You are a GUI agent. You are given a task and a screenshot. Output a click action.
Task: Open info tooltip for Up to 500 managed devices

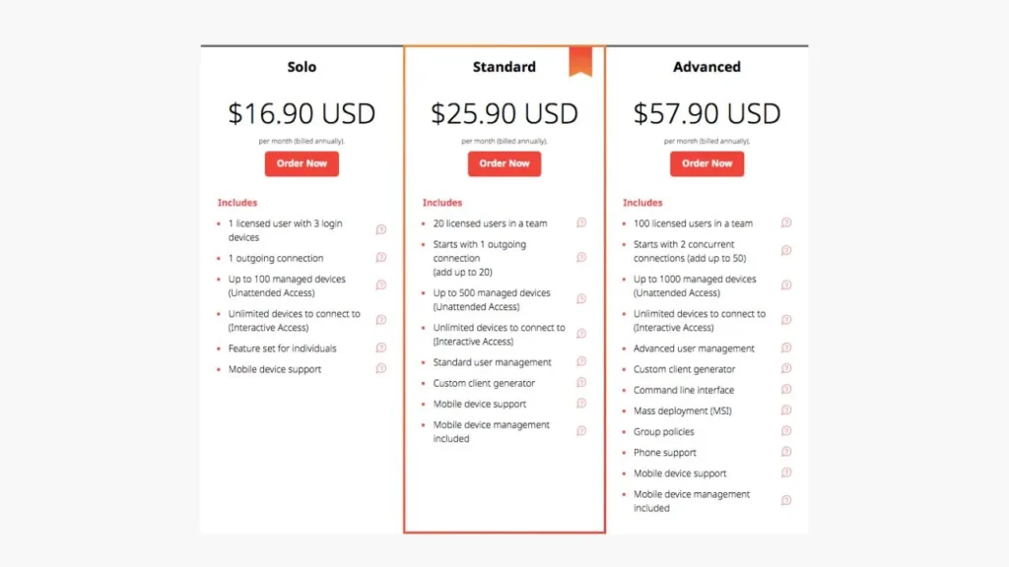coord(581,299)
